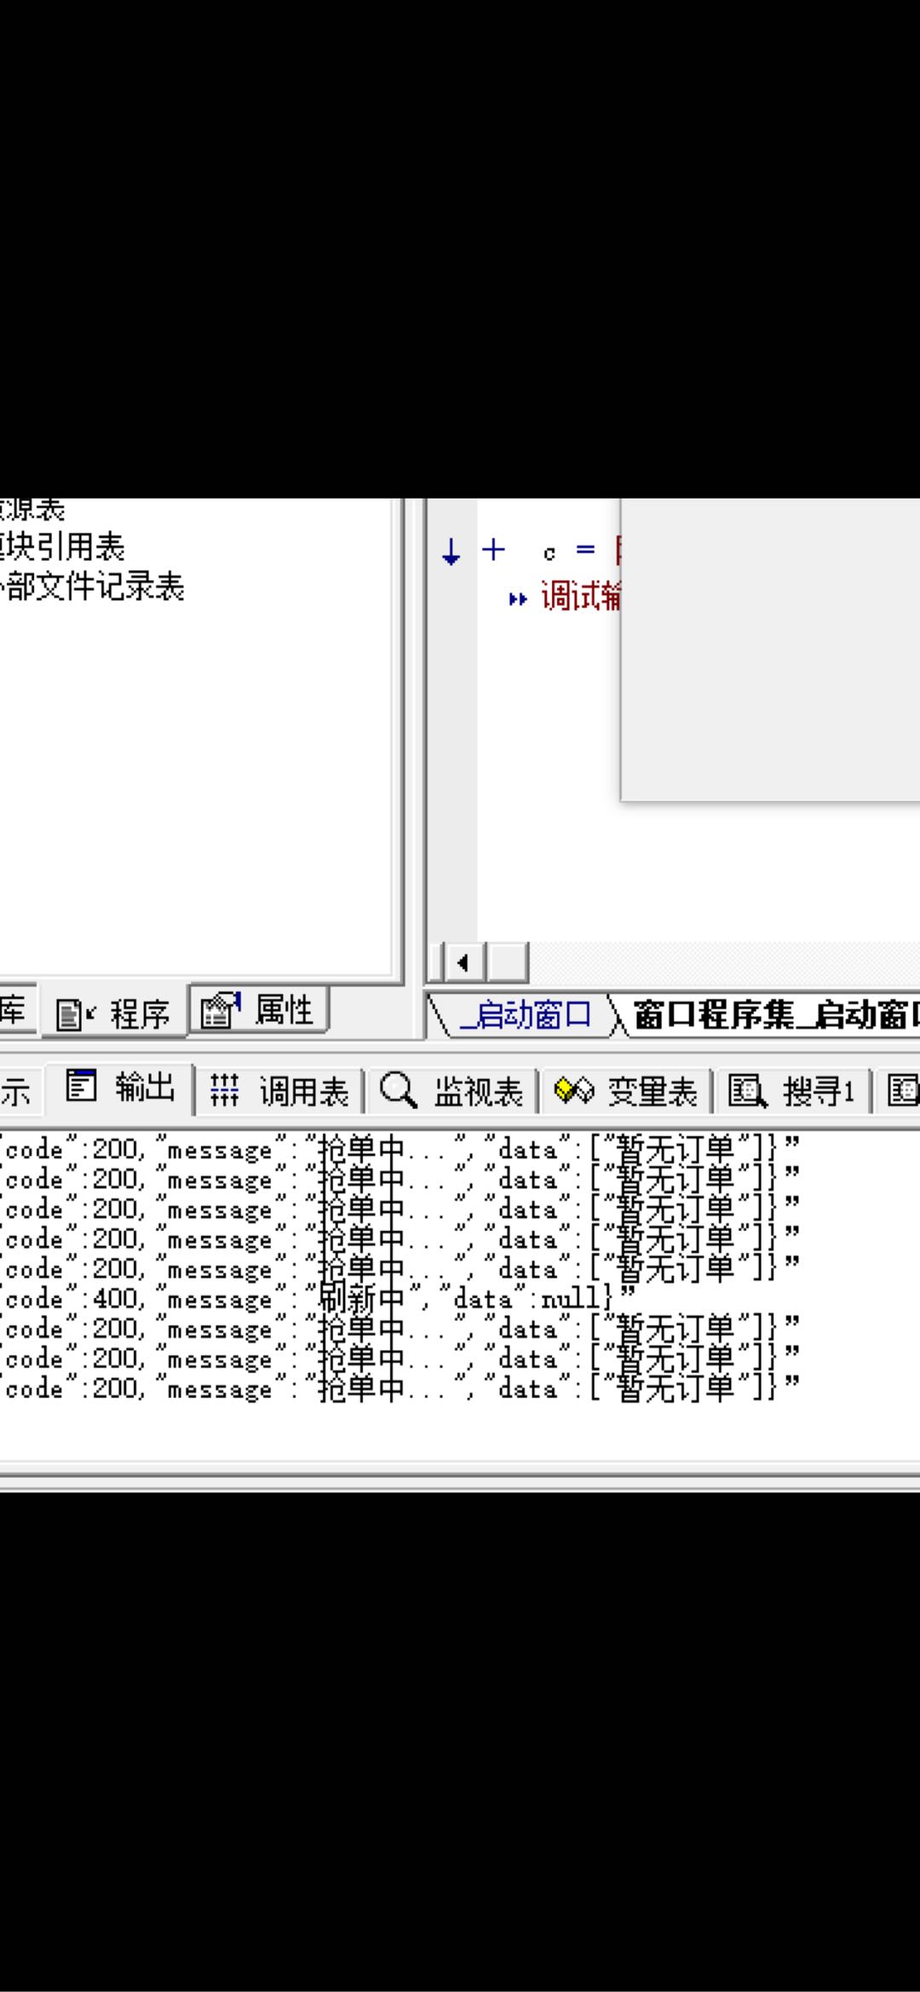The width and height of the screenshot is (920, 1992).
Task: Select the output line with code 400 刷新中
Action: 317,1298
